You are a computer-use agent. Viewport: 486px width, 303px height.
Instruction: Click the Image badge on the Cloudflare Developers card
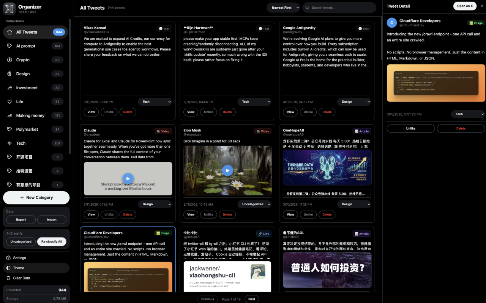click(x=163, y=233)
